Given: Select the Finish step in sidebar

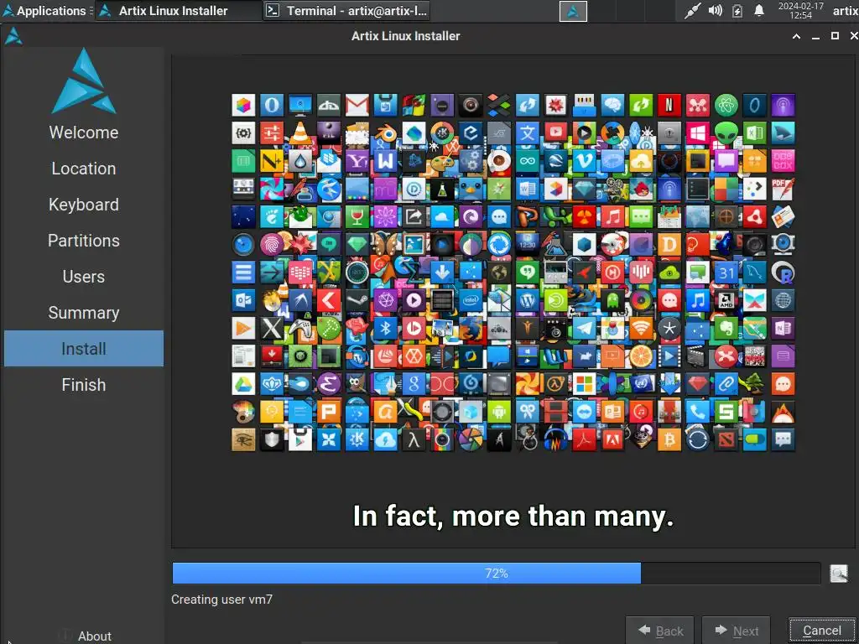Looking at the screenshot, I should (x=84, y=385).
